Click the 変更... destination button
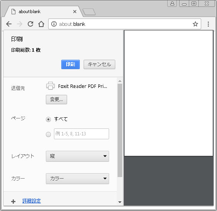Image resolution: width=217 pixels, height=211 pixels. point(56,100)
